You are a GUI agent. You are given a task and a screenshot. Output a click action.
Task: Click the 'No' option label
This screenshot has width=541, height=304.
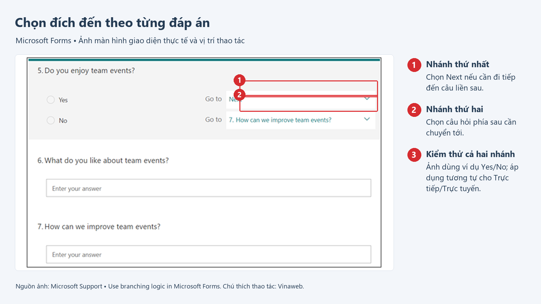click(63, 121)
